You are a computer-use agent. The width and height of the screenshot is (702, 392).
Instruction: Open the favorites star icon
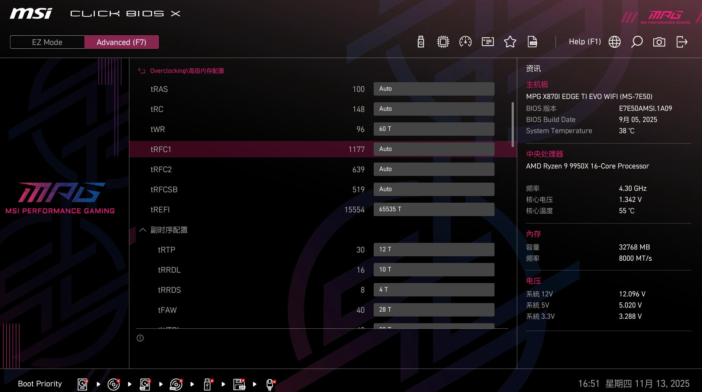510,42
